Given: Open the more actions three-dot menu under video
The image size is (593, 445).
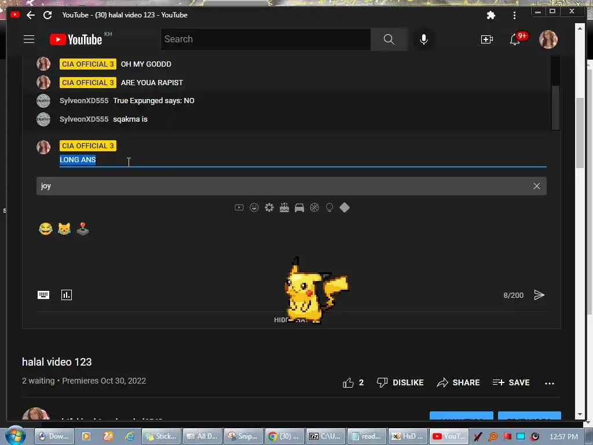Looking at the screenshot, I should tap(550, 384).
